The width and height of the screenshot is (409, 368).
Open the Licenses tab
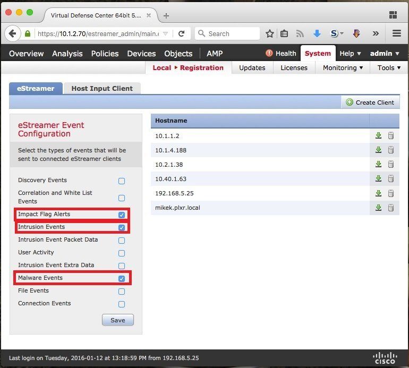[294, 68]
